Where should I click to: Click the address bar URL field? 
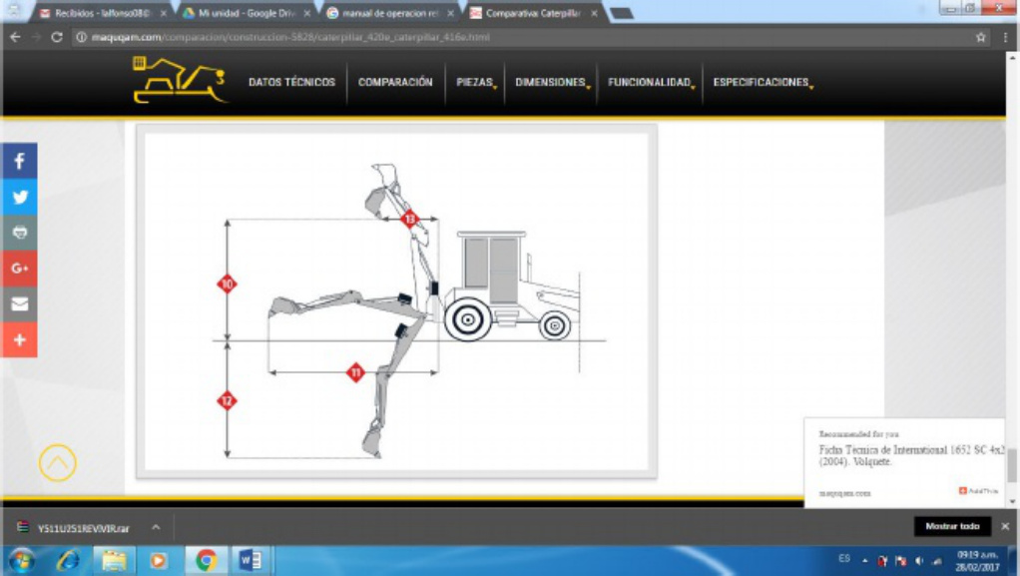(x=520, y=37)
